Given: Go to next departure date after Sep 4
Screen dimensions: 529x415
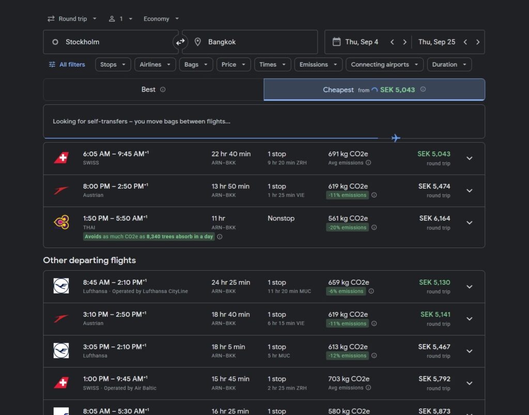Looking at the screenshot, I should (404, 42).
